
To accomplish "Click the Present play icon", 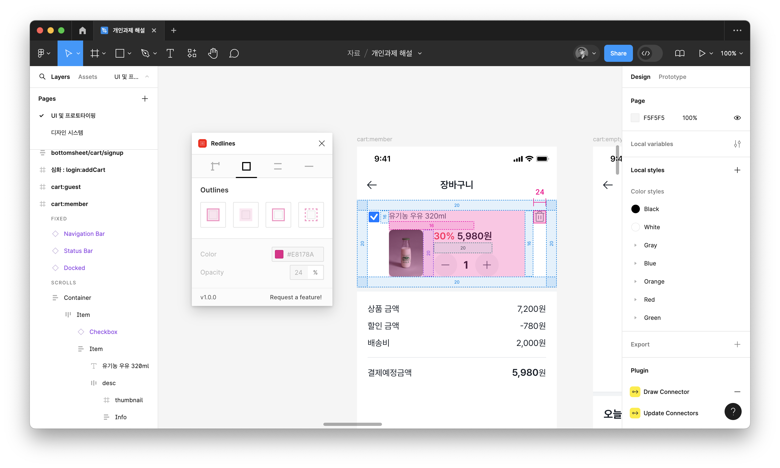I will click(x=702, y=53).
